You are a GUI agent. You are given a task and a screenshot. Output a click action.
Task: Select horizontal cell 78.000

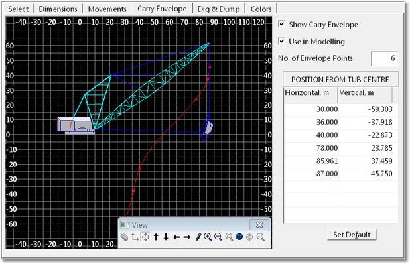tap(311, 148)
